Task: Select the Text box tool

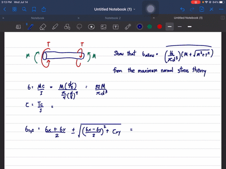Action: pyautogui.click(x=116, y=27)
